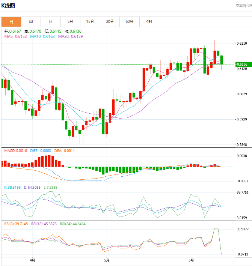252x266 pixels.
Task: Click the green 0.6136 current price tag
Action: point(243,65)
